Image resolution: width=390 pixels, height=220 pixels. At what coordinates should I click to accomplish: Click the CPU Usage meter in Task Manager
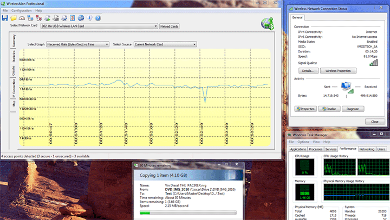tap(304, 167)
